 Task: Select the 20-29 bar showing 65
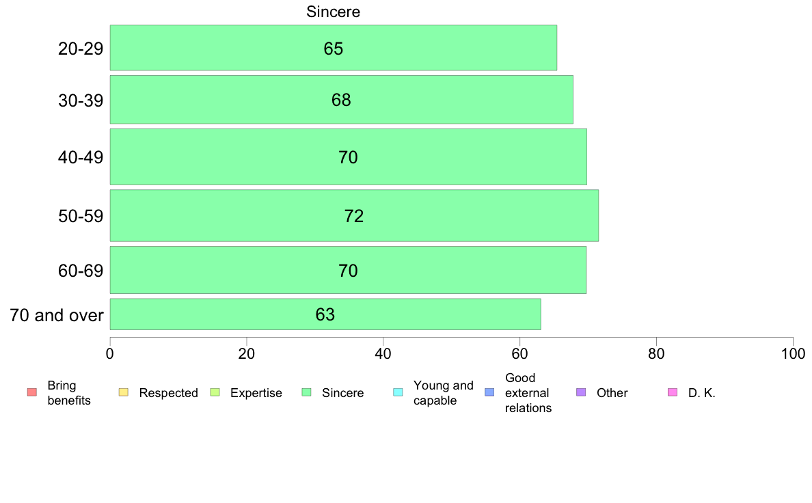334,48
